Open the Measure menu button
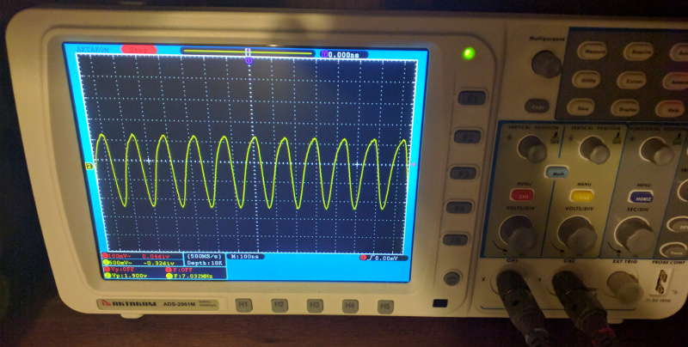Image resolution: width=688 pixels, height=347 pixels. 592,51
